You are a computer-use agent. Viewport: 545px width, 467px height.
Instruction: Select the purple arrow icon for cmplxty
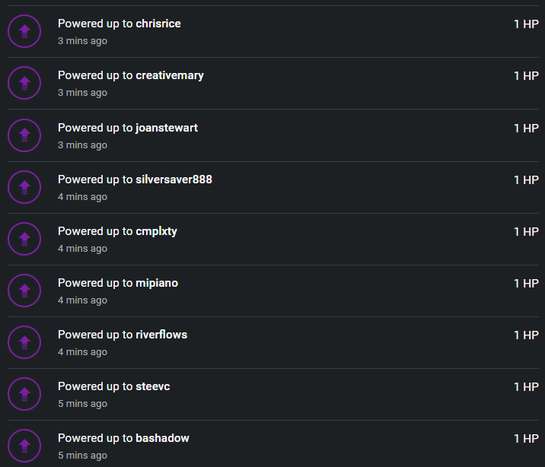[x=24, y=239]
